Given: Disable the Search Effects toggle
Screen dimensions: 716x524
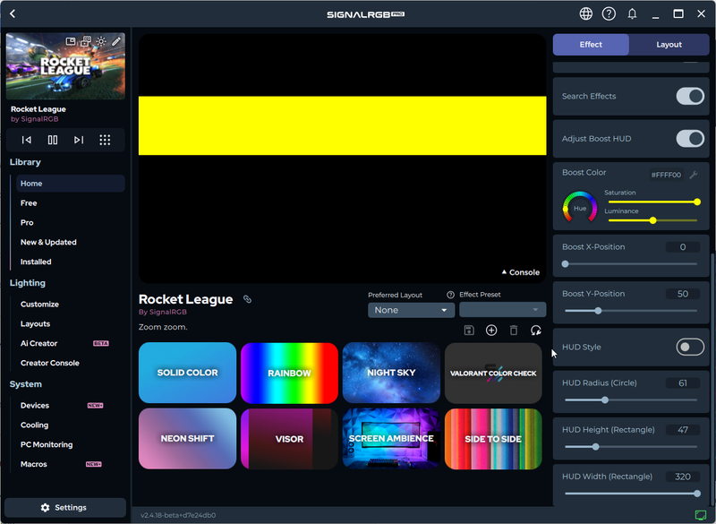Looking at the screenshot, I should tap(689, 96).
